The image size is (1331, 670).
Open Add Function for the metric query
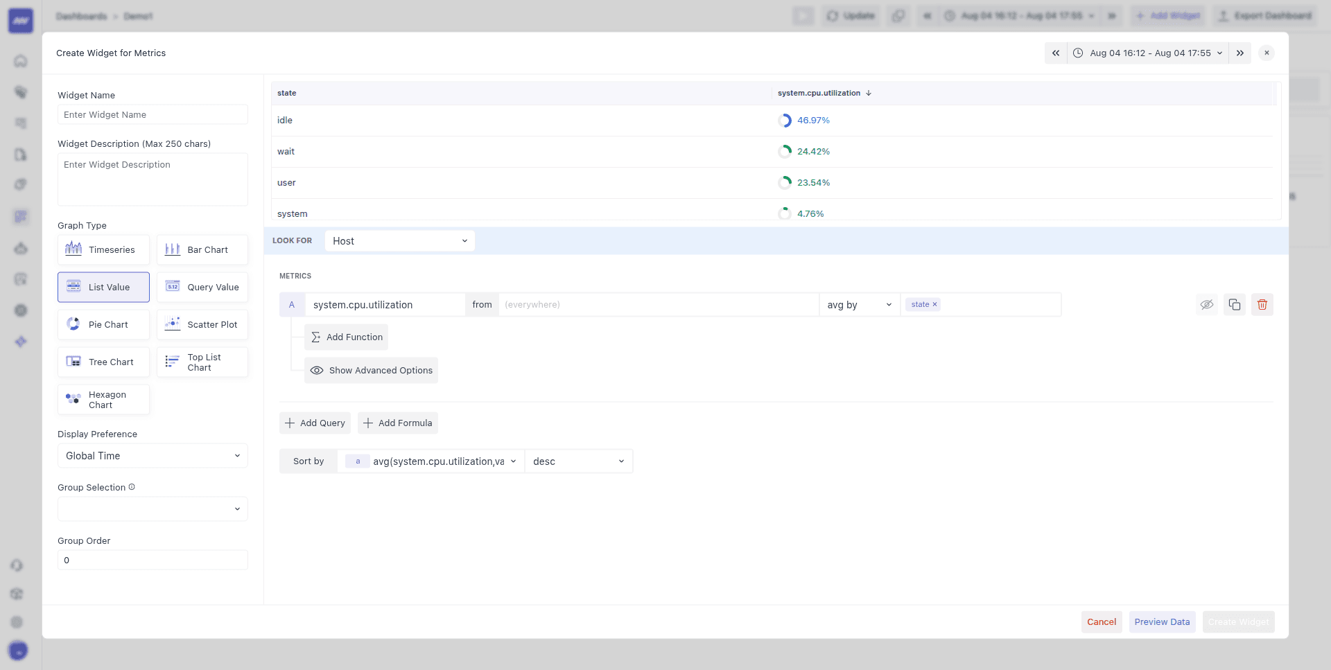[x=346, y=337]
